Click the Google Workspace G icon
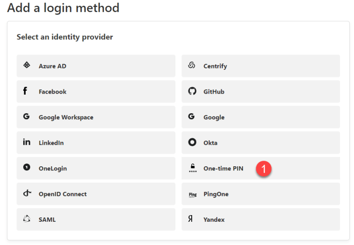 tap(27, 116)
